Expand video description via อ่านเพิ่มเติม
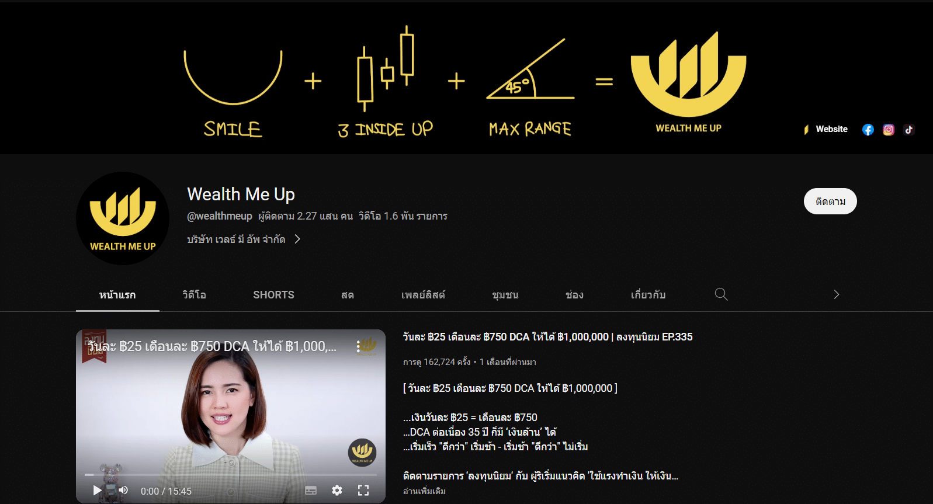This screenshot has height=504, width=933. click(x=424, y=491)
